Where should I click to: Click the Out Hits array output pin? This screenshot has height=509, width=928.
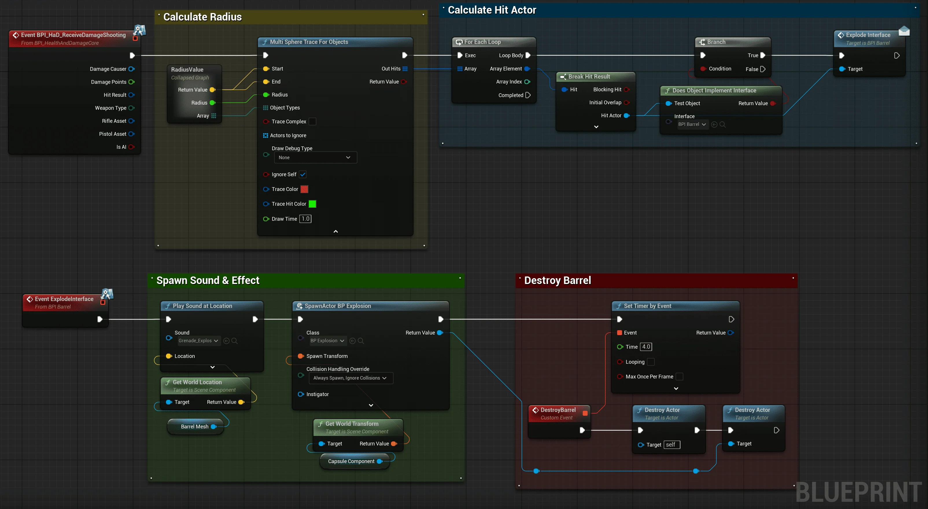coord(405,69)
